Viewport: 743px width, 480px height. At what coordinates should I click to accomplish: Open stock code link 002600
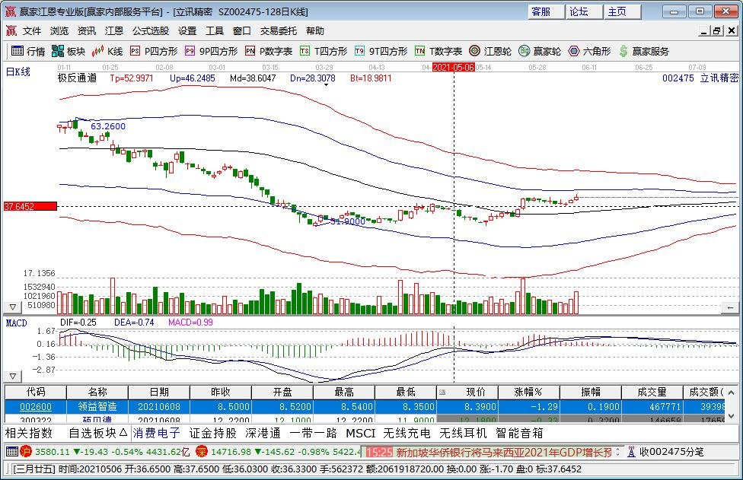tap(36, 407)
